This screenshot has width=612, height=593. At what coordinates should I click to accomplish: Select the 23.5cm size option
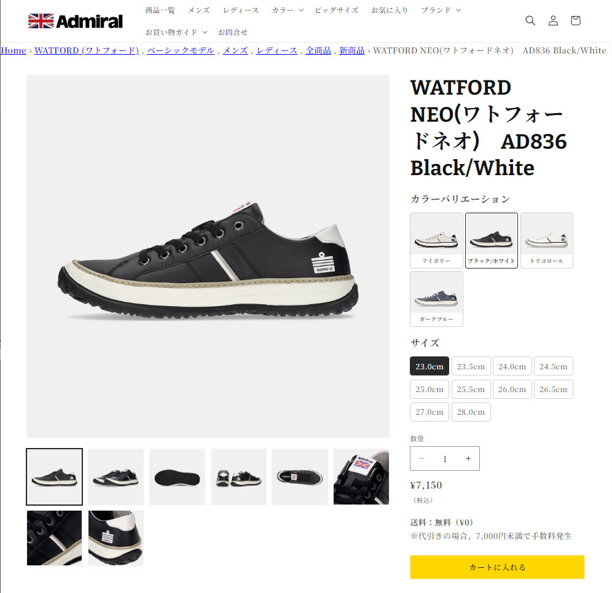[471, 366]
